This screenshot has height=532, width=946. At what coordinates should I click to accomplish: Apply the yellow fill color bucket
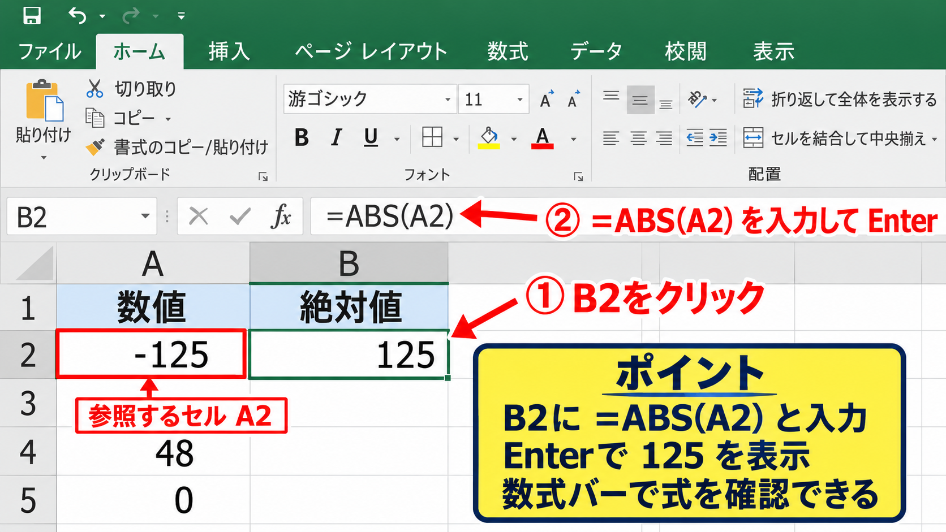(489, 137)
